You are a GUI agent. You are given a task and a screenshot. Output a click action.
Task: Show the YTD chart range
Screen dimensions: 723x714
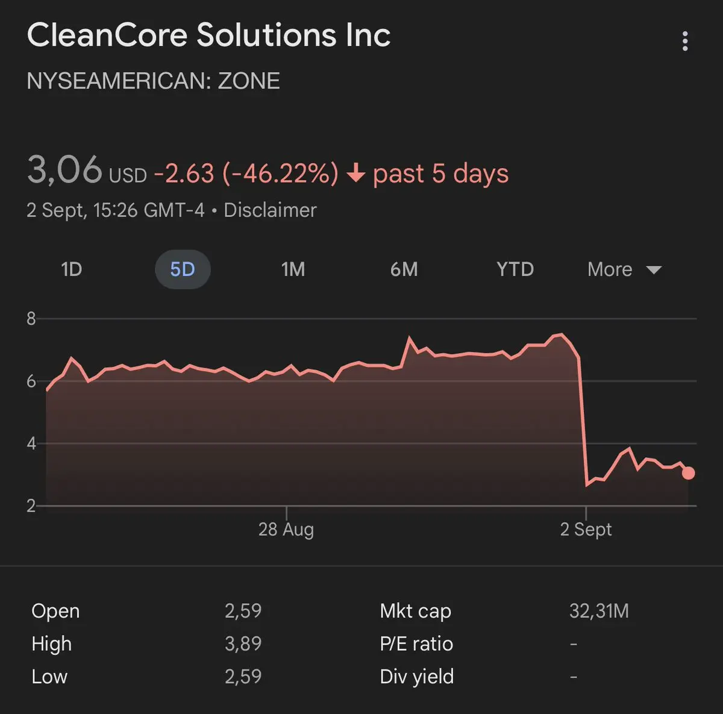515,269
